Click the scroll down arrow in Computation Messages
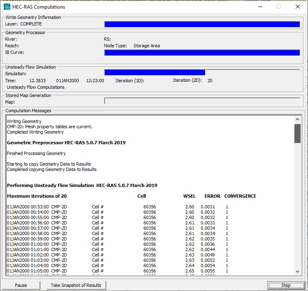The image size is (308, 291). coord(297,272)
